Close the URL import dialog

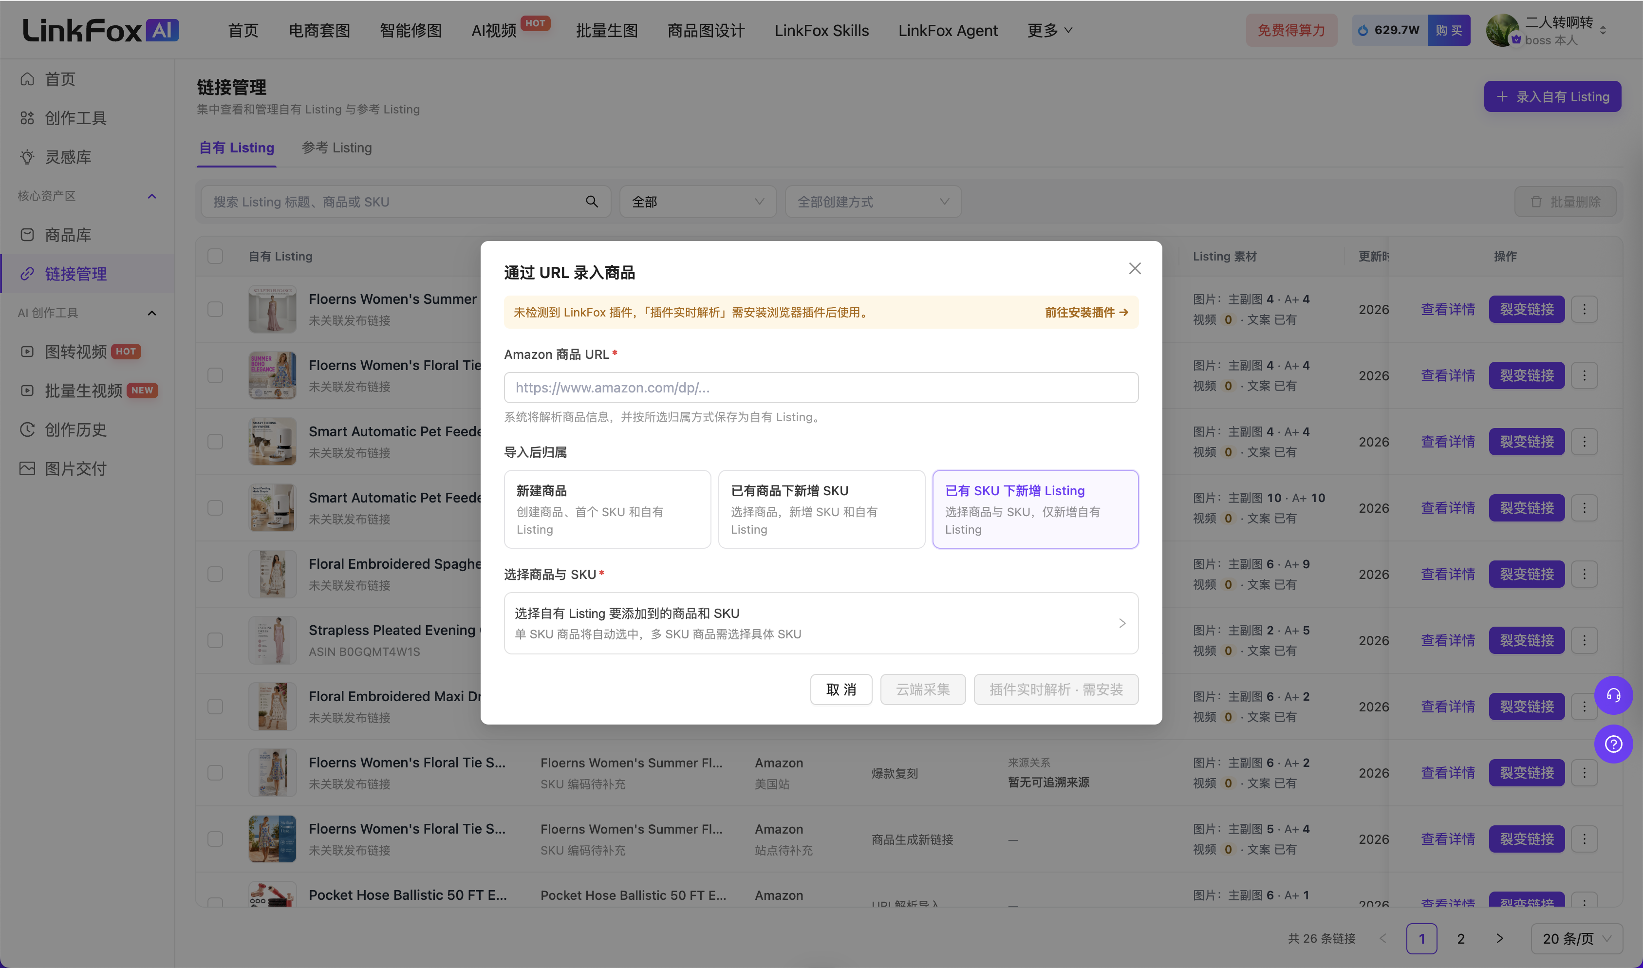[x=1134, y=269]
